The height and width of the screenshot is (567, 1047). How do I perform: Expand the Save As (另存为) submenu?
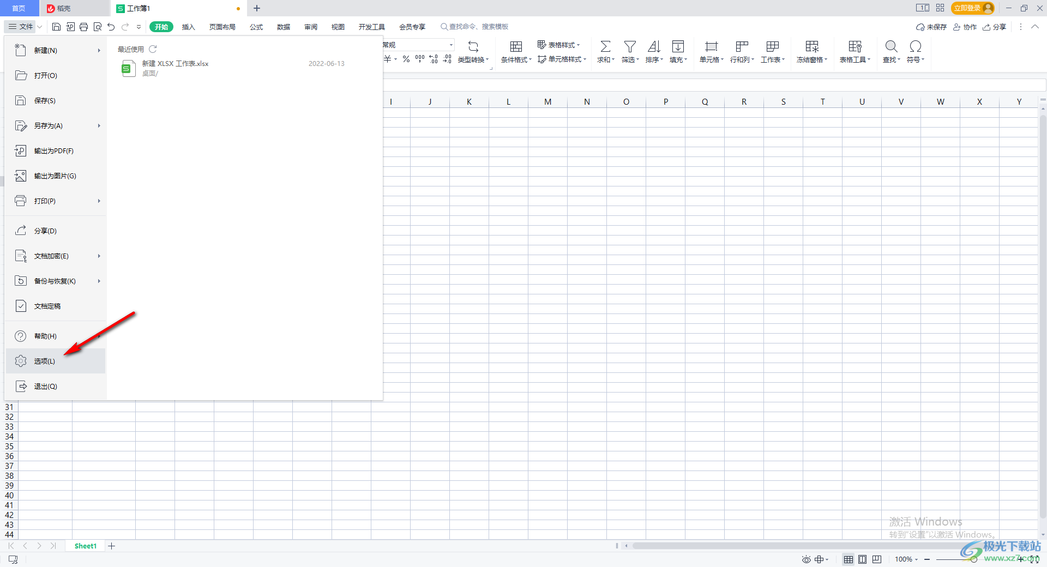point(99,125)
